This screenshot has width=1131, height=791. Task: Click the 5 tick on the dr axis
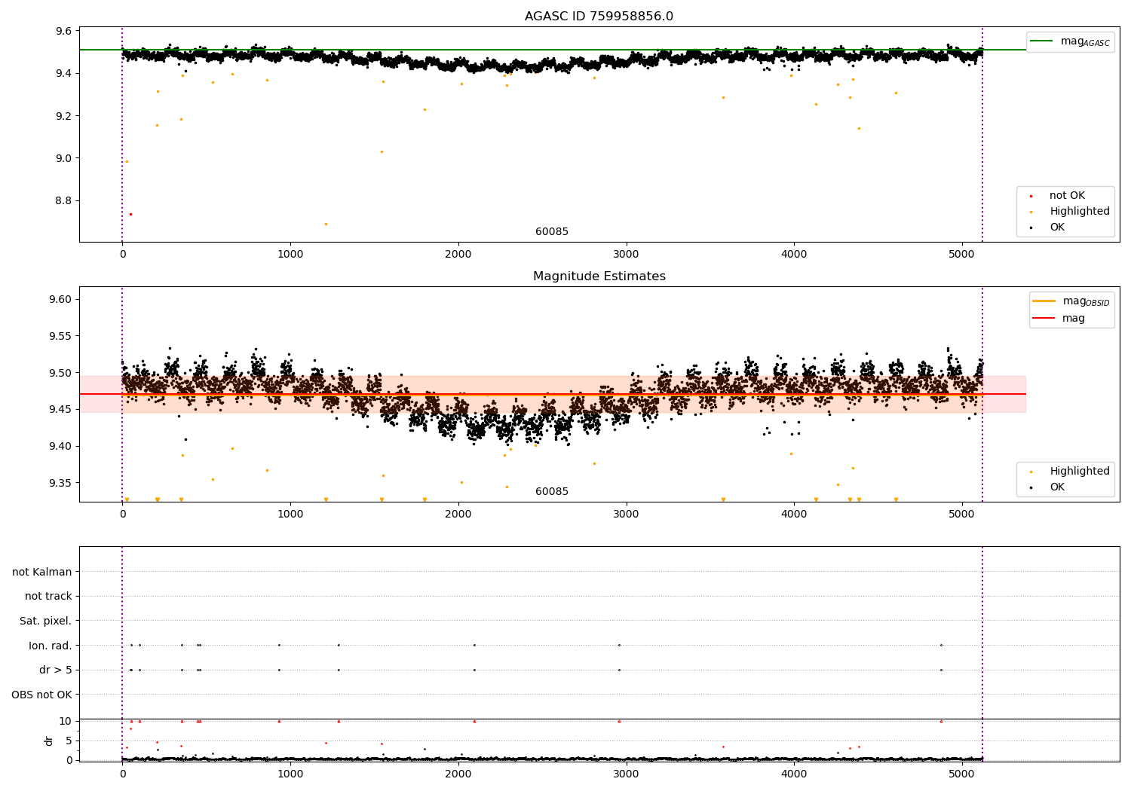69,741
